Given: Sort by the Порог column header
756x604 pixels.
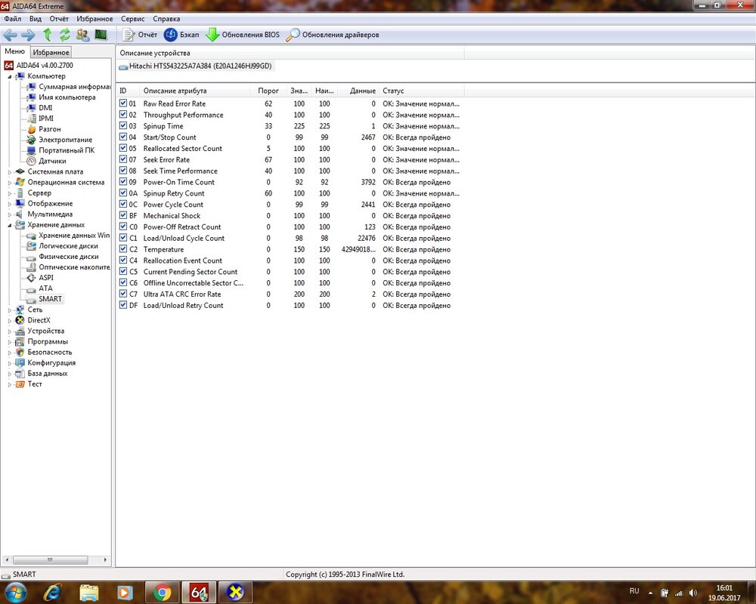Looking at the screenshot, I should [x=268, y=91].
